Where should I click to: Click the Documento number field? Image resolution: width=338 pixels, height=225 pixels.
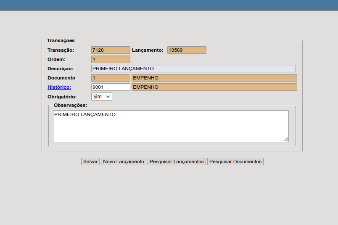pyautogui.click(x=111, y=78)
